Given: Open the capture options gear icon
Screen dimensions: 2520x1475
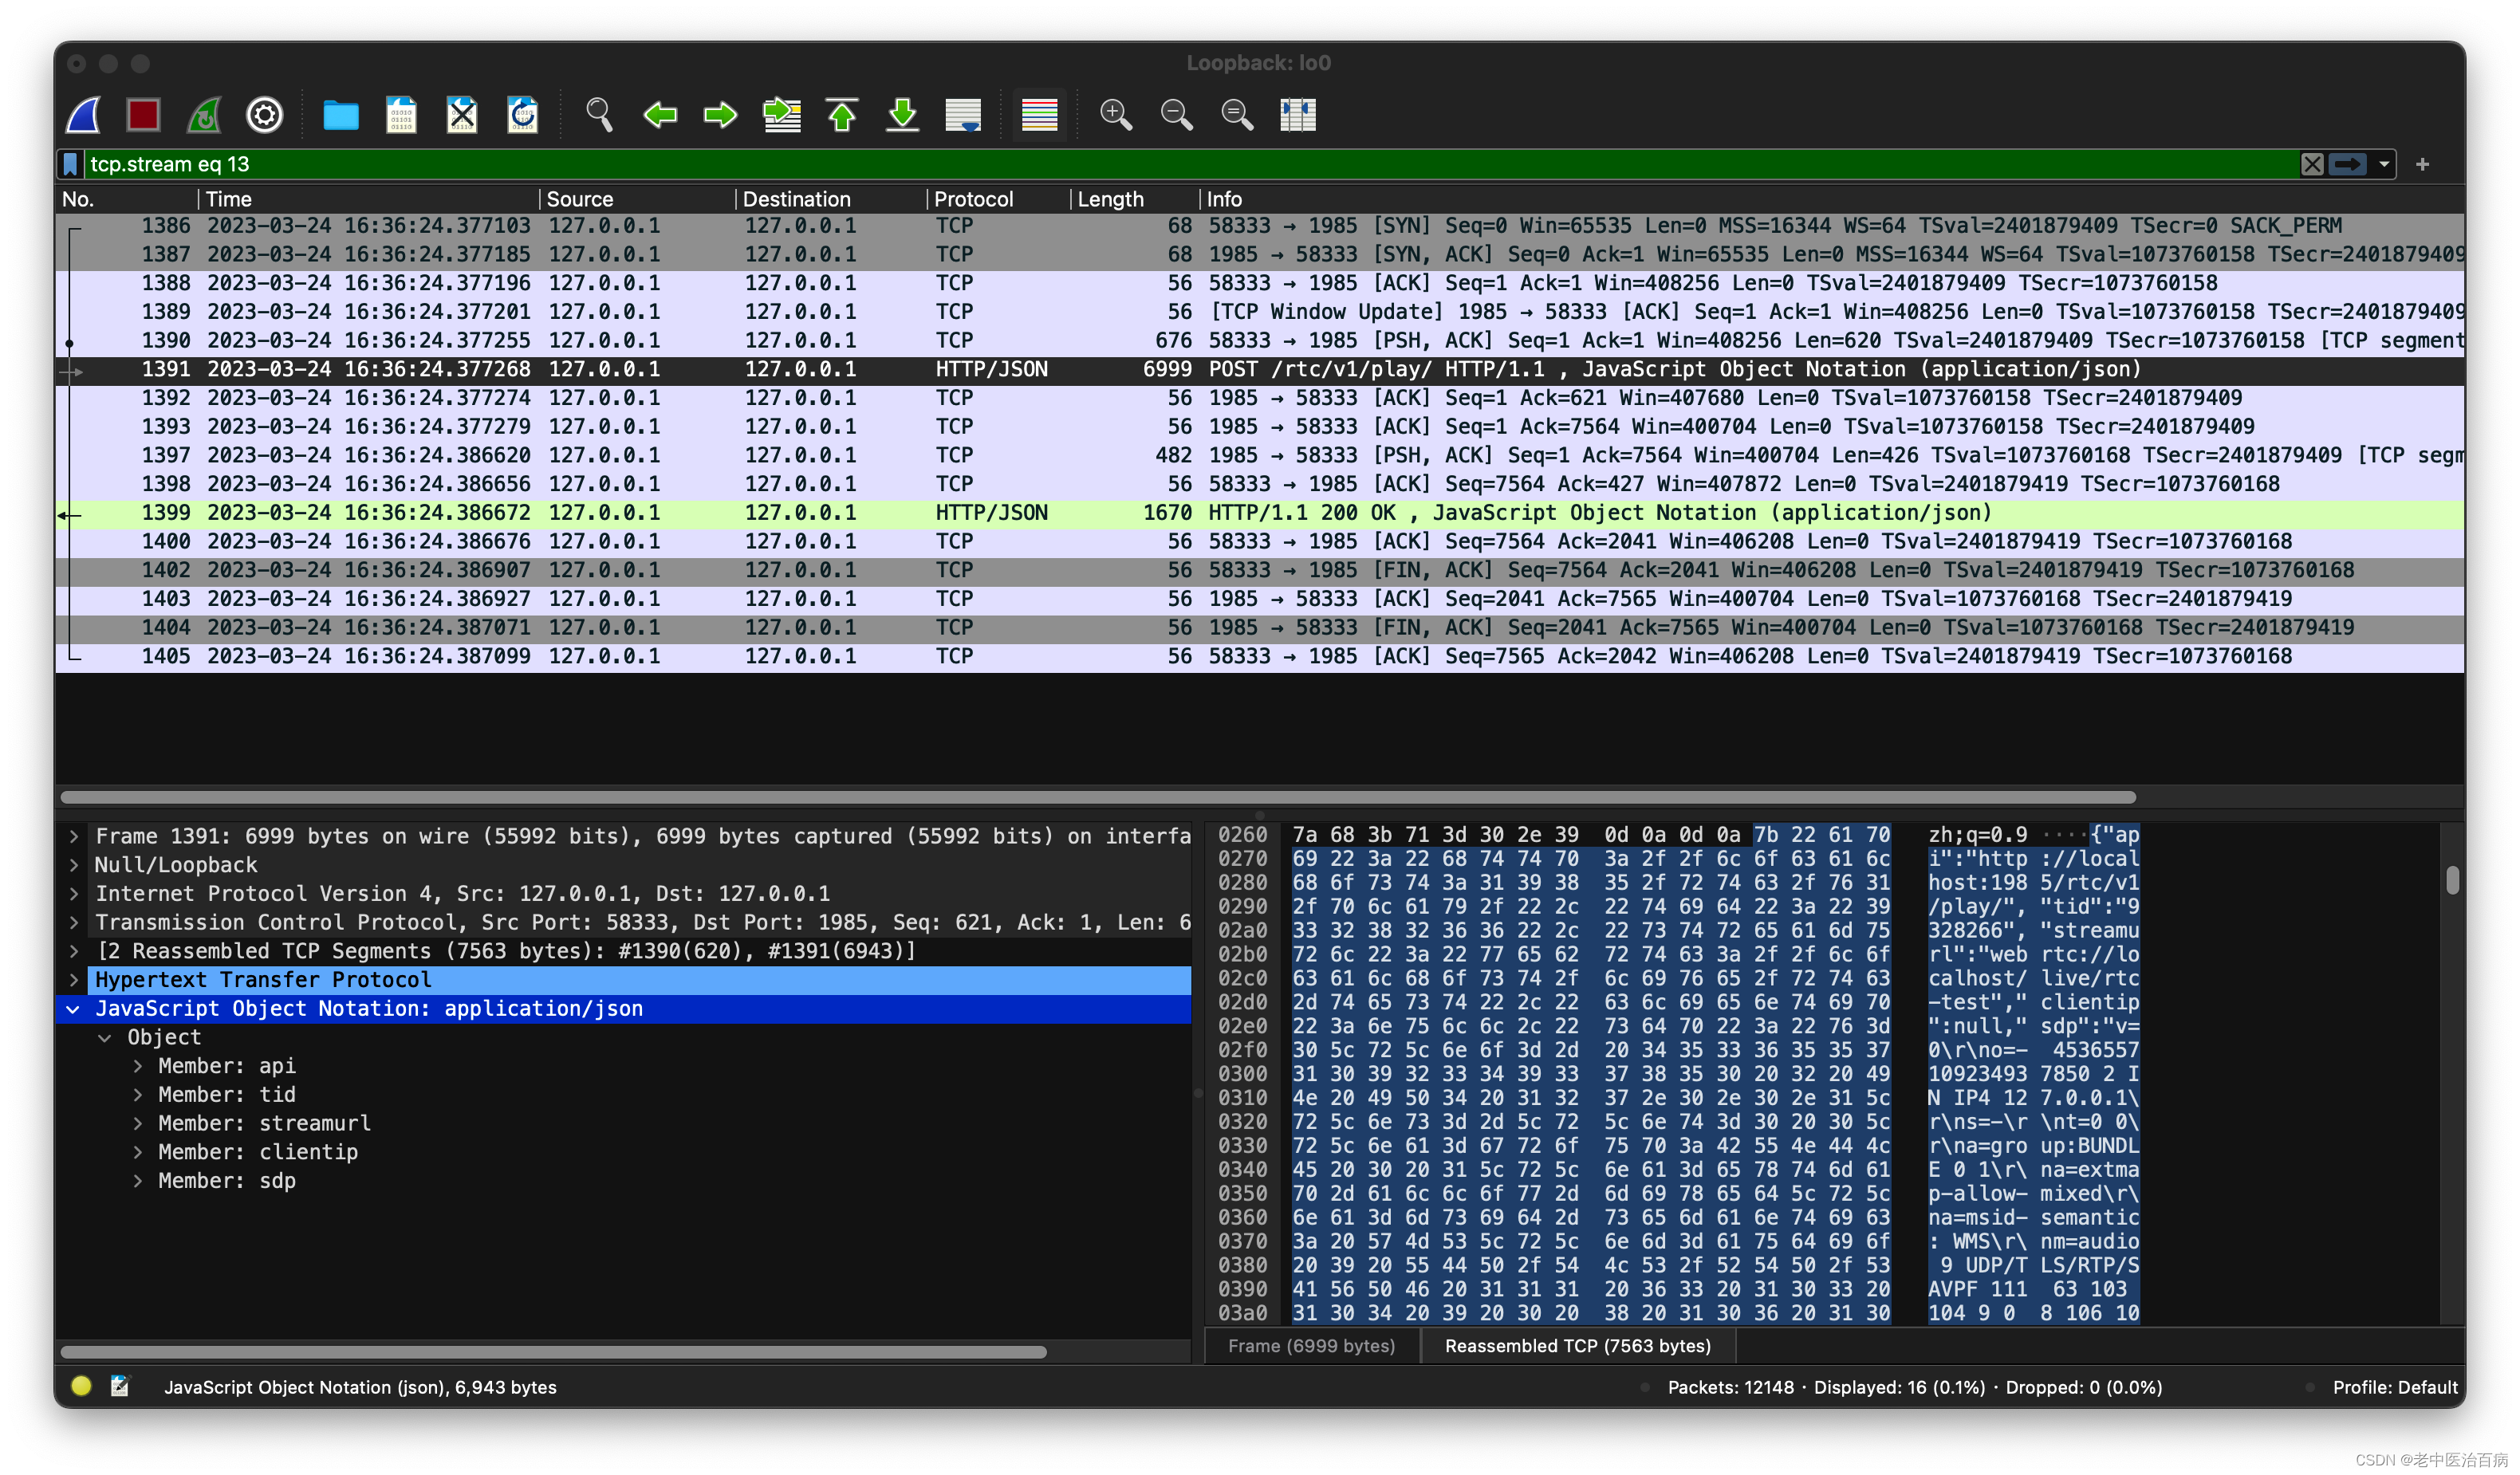Looking at the screenshot, I should click(x=264, y=115).
